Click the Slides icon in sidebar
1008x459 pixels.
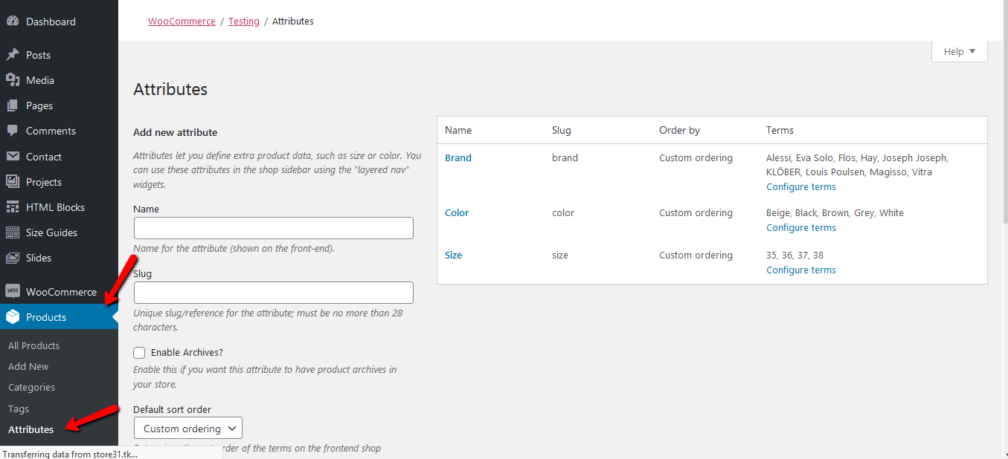tap(13, 258)
